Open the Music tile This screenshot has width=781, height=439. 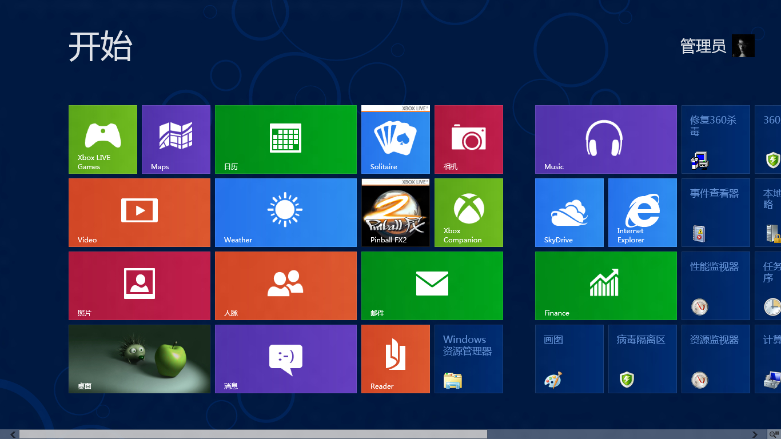coord(606,139)
